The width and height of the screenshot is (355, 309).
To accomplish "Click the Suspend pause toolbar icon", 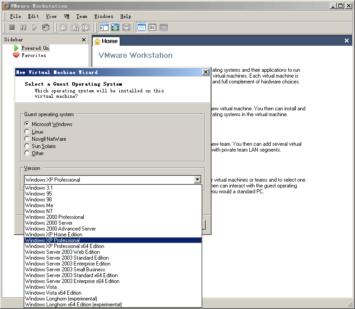I will pyautogui.click(x=23, y=27).
